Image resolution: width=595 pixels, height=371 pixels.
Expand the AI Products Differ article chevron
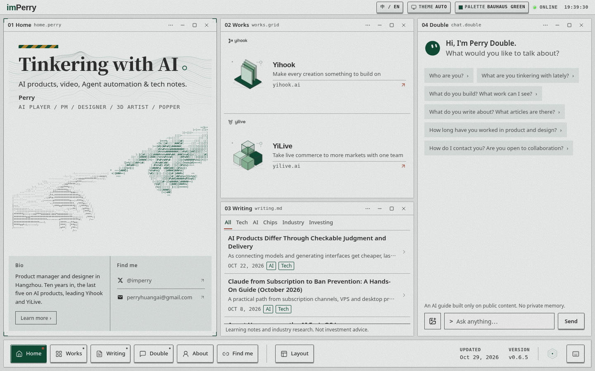coord(404,252)
